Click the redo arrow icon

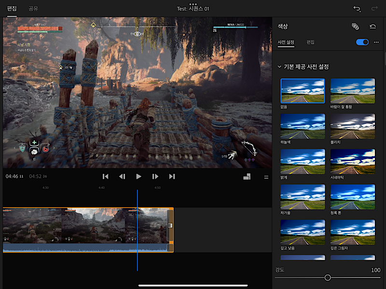(x=374, y=9)
